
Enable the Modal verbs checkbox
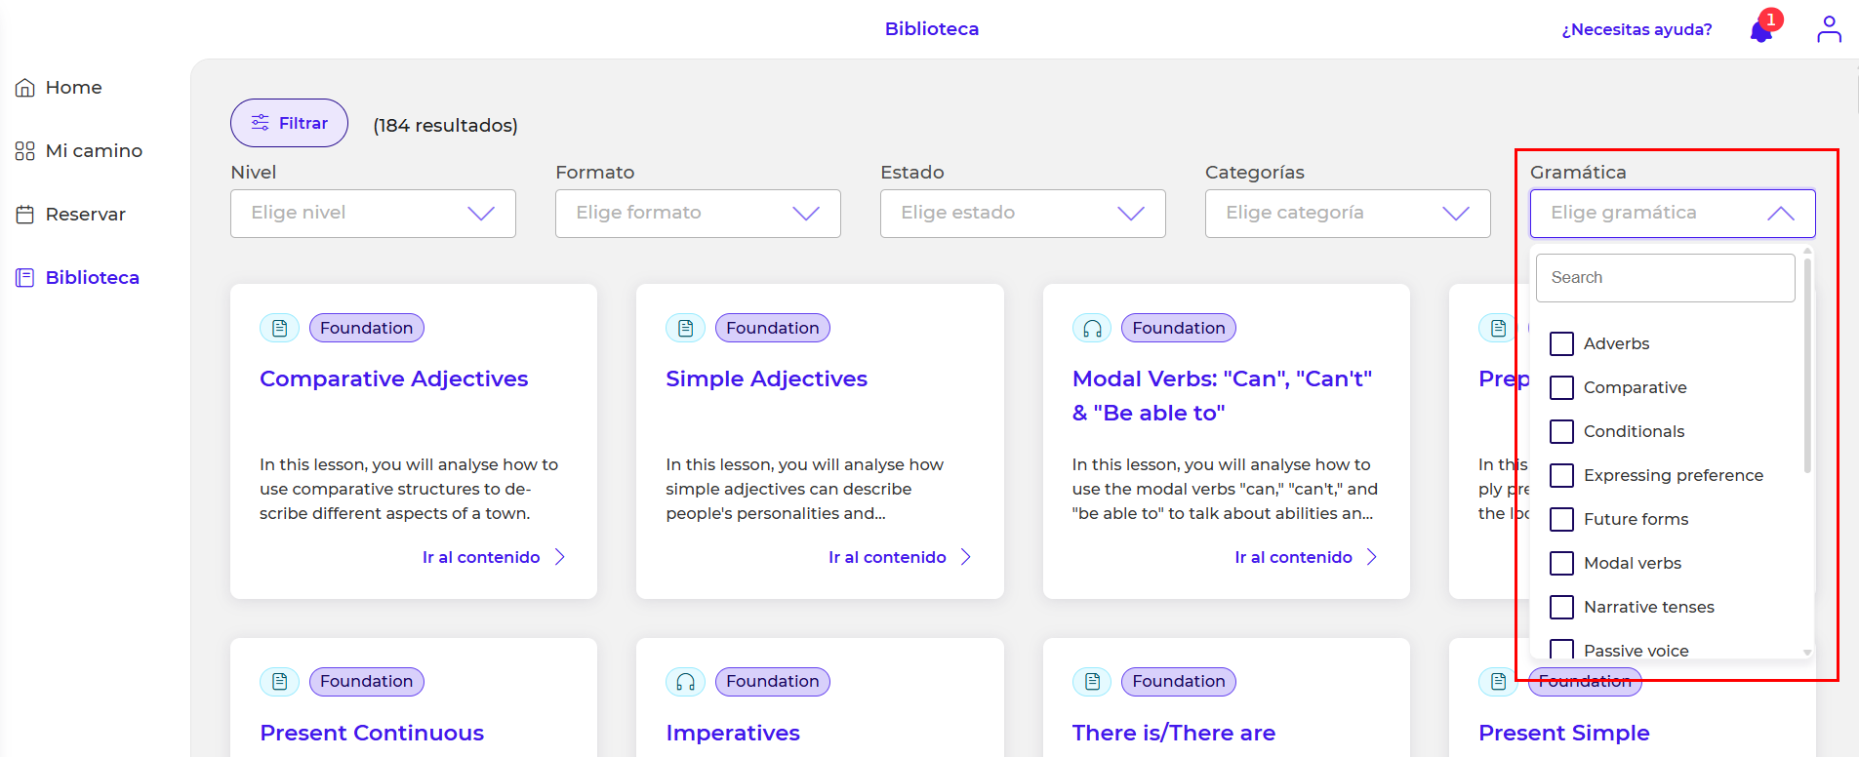1561,563
